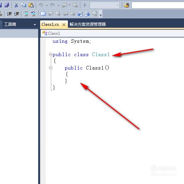Click the Navigate Backward icon

[65, 5]
